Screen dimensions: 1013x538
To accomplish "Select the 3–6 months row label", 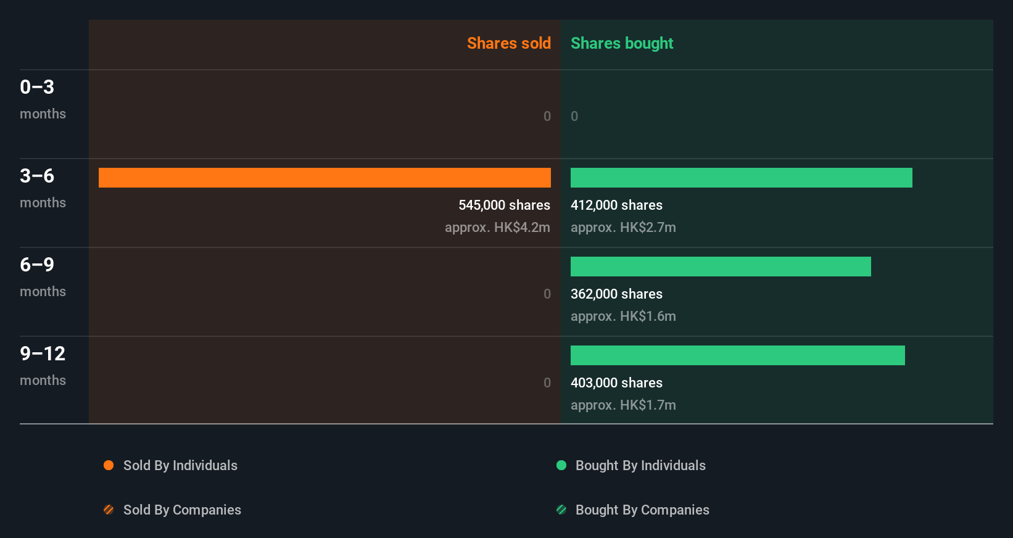I will pos(43,188).
